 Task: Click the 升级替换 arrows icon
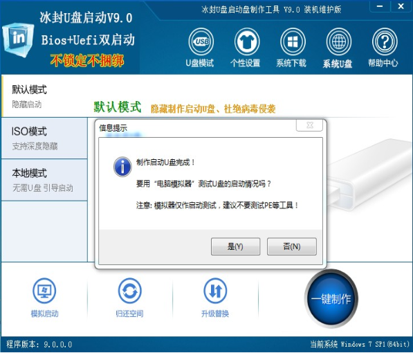215,291
